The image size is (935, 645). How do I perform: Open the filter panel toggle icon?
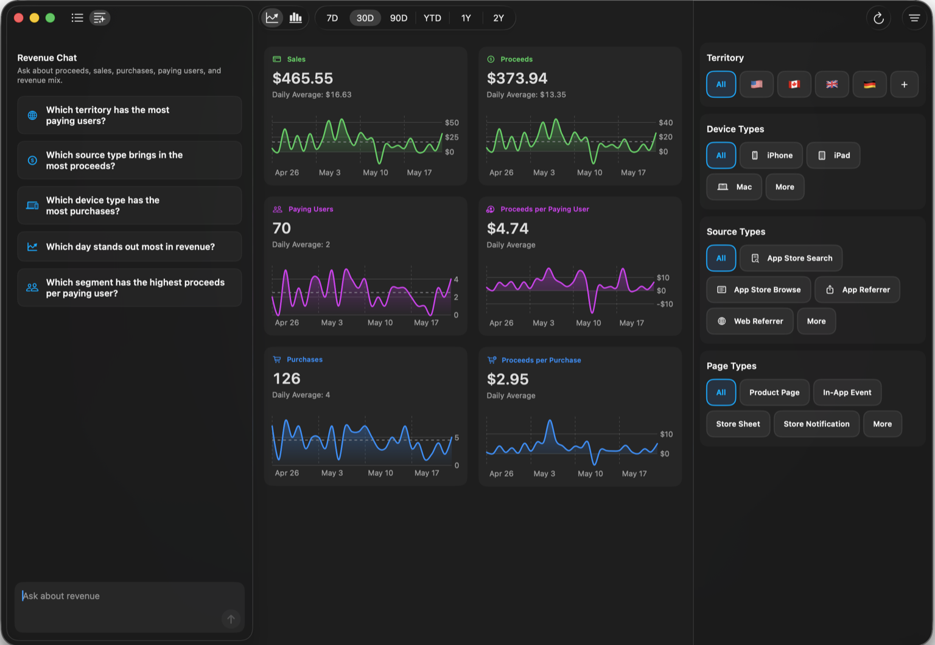click(914, 18)
